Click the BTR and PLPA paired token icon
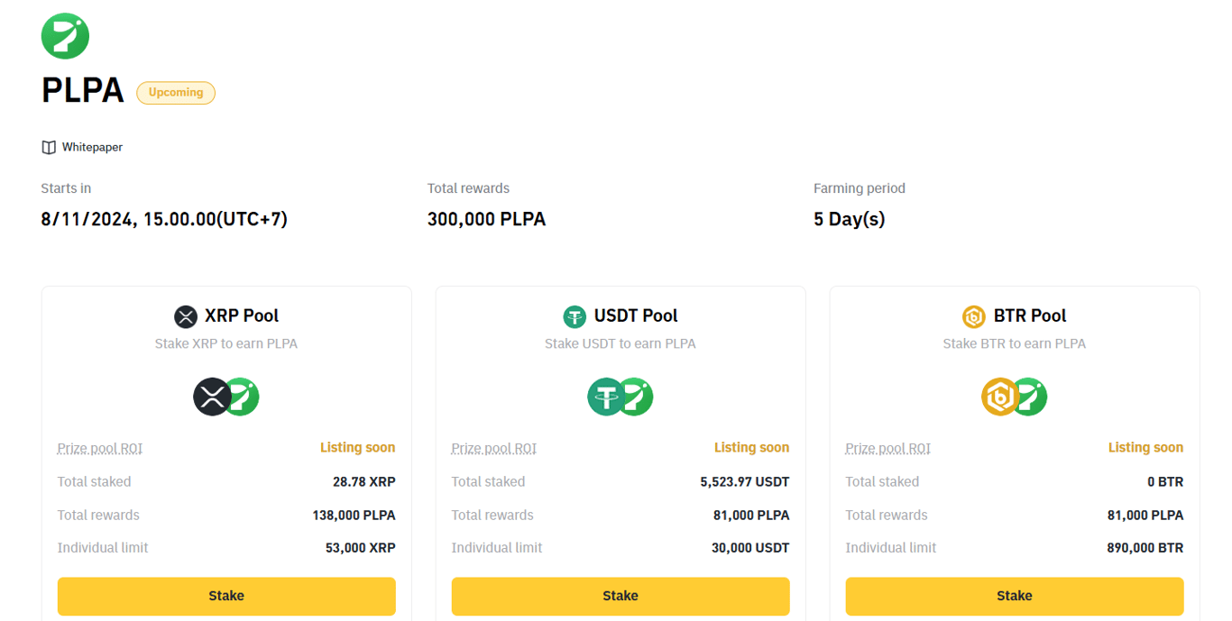Image resolution: width=1232 pixels, height=621 pixels. pos(1014,397)
